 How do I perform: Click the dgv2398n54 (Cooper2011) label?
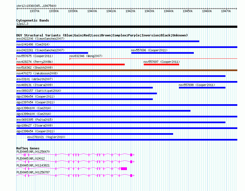[36, 131]
